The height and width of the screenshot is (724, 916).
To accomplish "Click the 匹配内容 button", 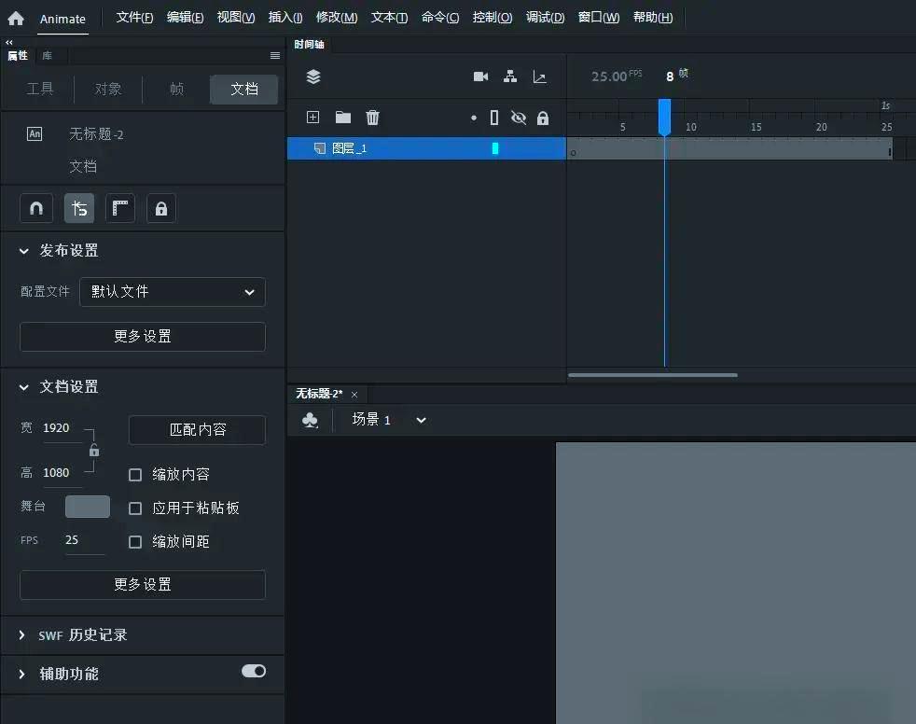I will click(x=196, y=430).
